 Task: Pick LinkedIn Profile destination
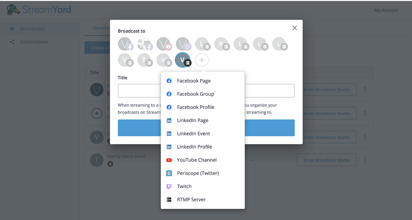(x=202, y=147)
